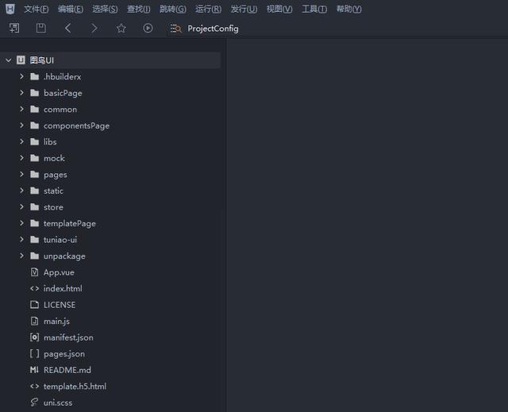Open the 文件(F) menu

coord(36,9)
